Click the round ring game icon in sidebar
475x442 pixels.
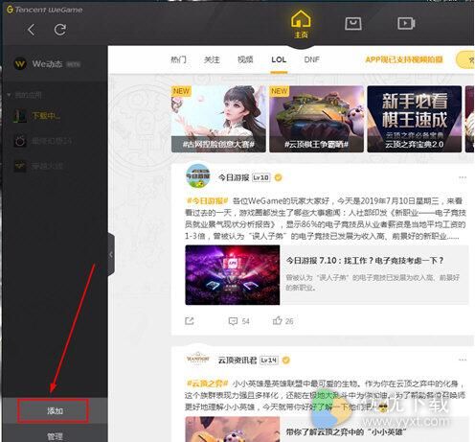(20, 141)
